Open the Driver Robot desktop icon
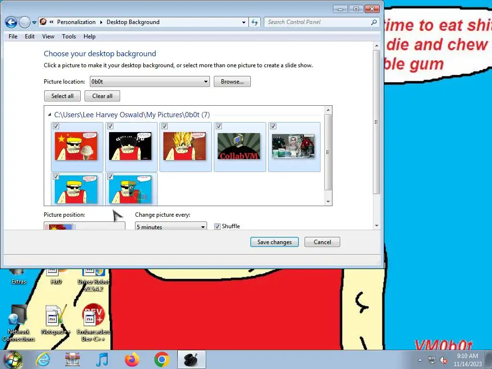The height and width of the screenshot is (369, 492). point(93,281)
